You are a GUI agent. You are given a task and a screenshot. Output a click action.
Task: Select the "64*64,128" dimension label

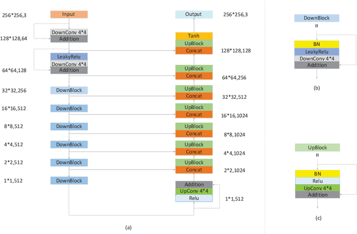click(x=19, y=70)
